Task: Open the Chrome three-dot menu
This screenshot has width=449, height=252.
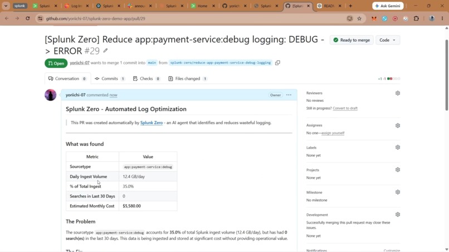Action: tap(442, 18)
